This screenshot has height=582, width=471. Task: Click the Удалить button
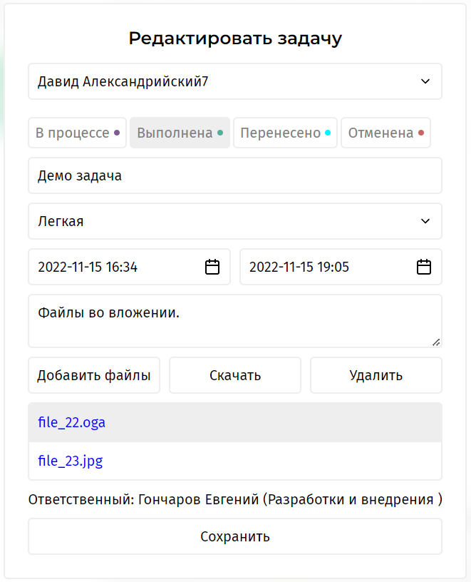pyautogui.click(x=376, y=375)
